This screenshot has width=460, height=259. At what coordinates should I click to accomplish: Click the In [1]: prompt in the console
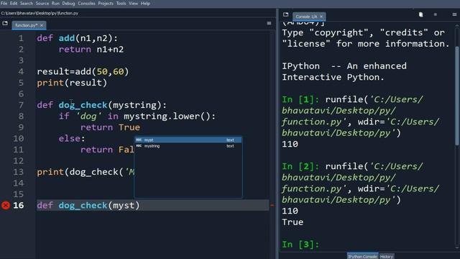(300, 99)
